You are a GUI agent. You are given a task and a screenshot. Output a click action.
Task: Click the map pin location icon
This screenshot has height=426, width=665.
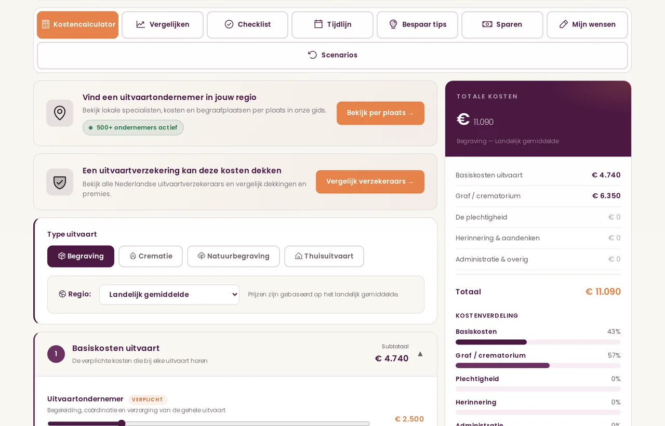tap(60, 113)
